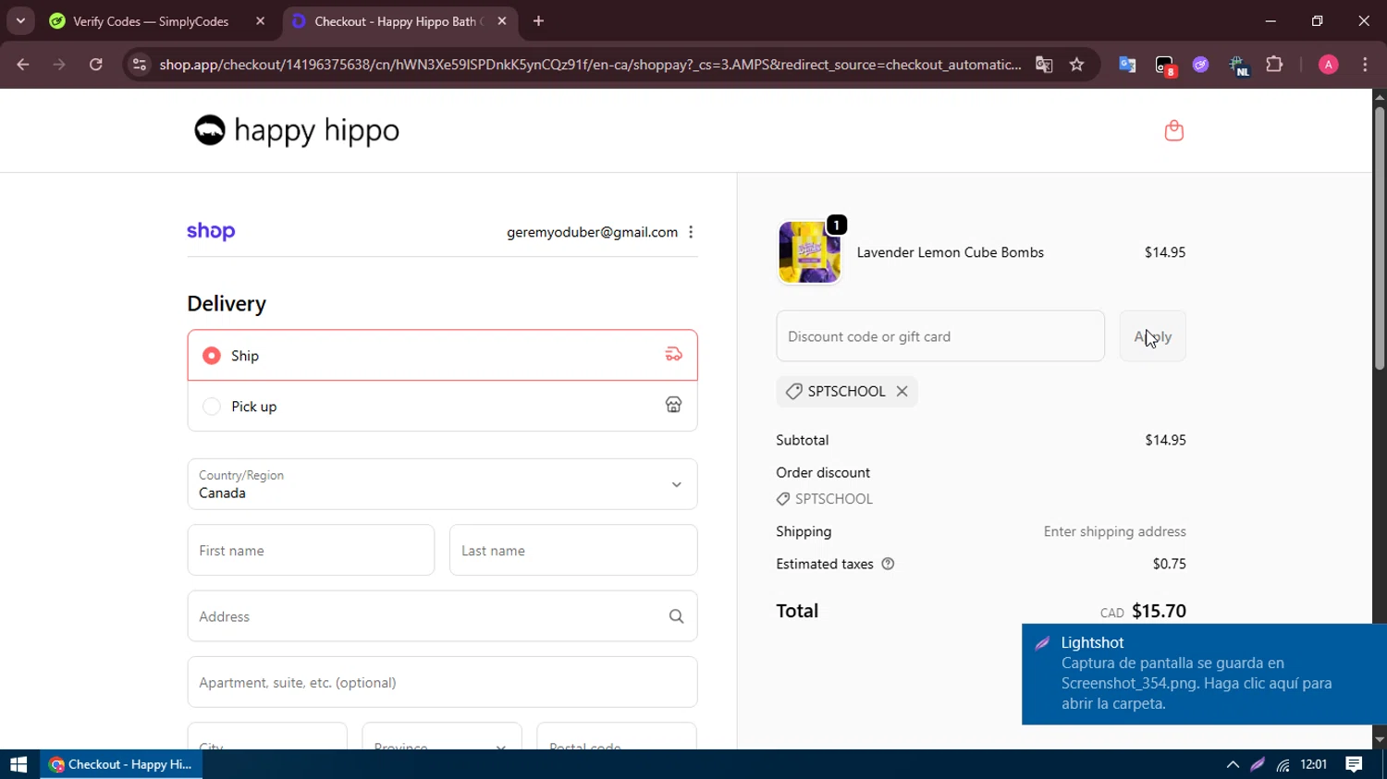Open the Lavender Lemon Cube Bombs thumbnail
Screen dimensions: 1387x779
810,251
